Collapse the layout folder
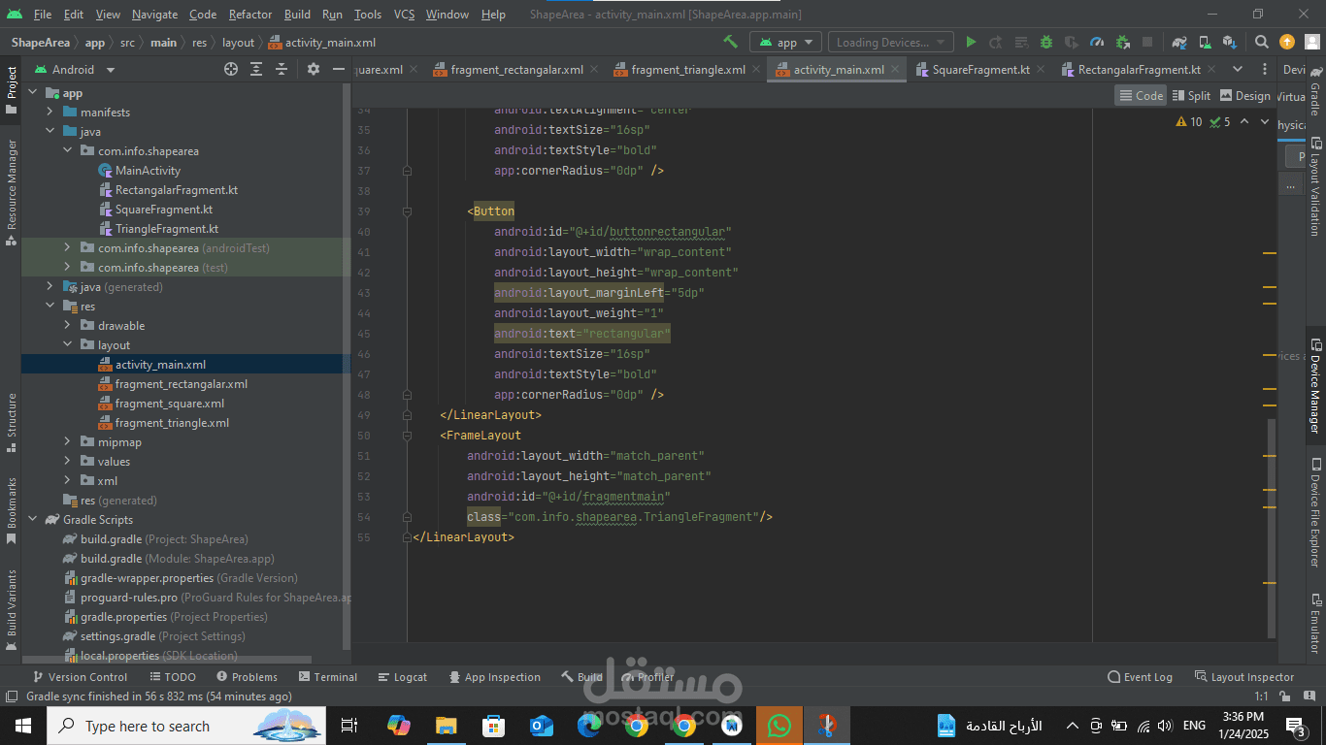Screen dimensions: 1326x745 click(x=67, y=345)
